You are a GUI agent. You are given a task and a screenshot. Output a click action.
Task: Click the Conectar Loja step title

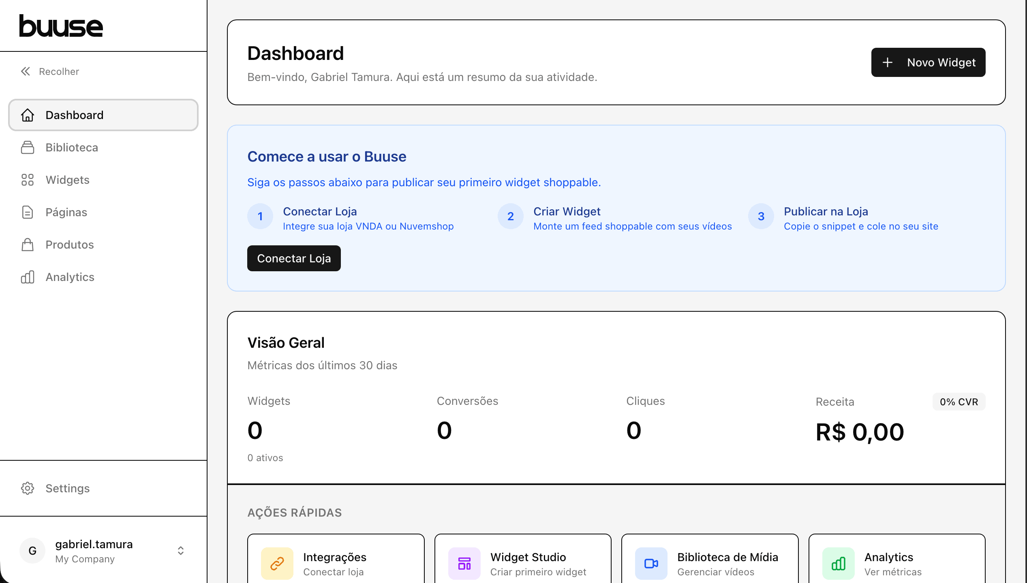tap(320, 211)
